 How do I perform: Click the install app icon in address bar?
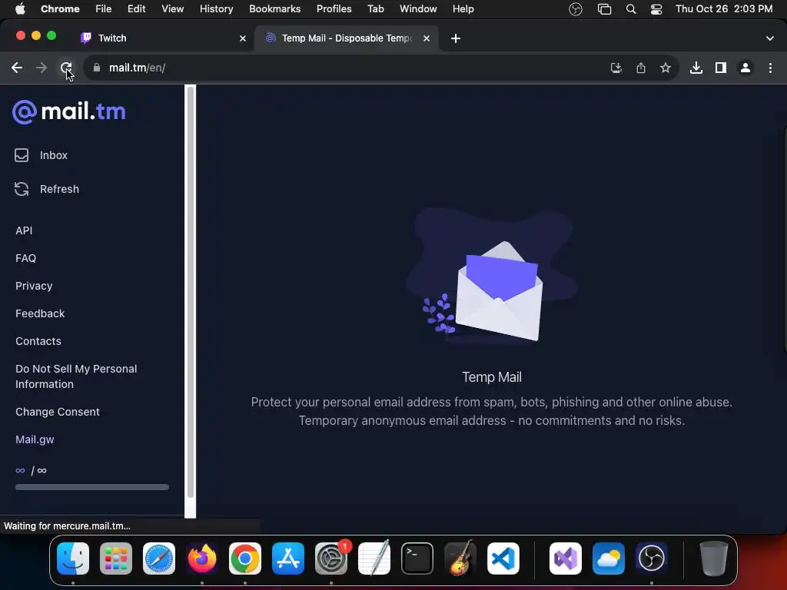click(x=616, y=68)
